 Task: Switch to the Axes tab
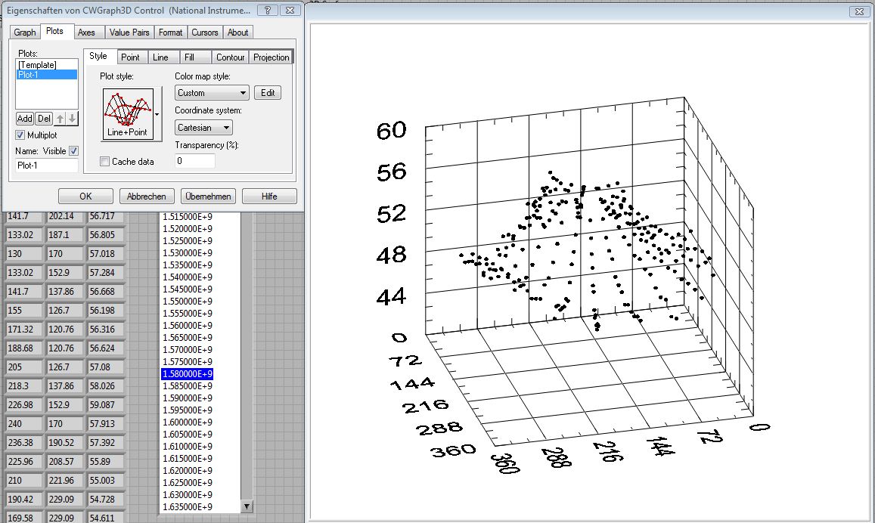point(87,32)
